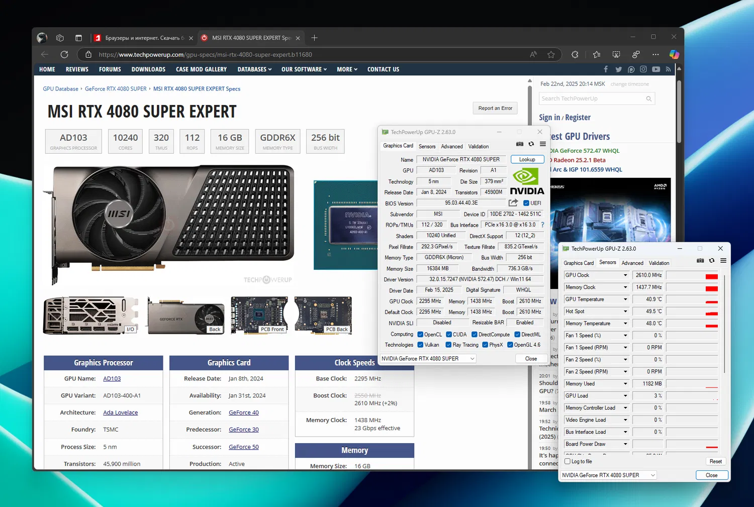Open Edge extensions puzzle icon
Image resolution: width=754 pixels, height=507 pixels.
pos(575,54)
